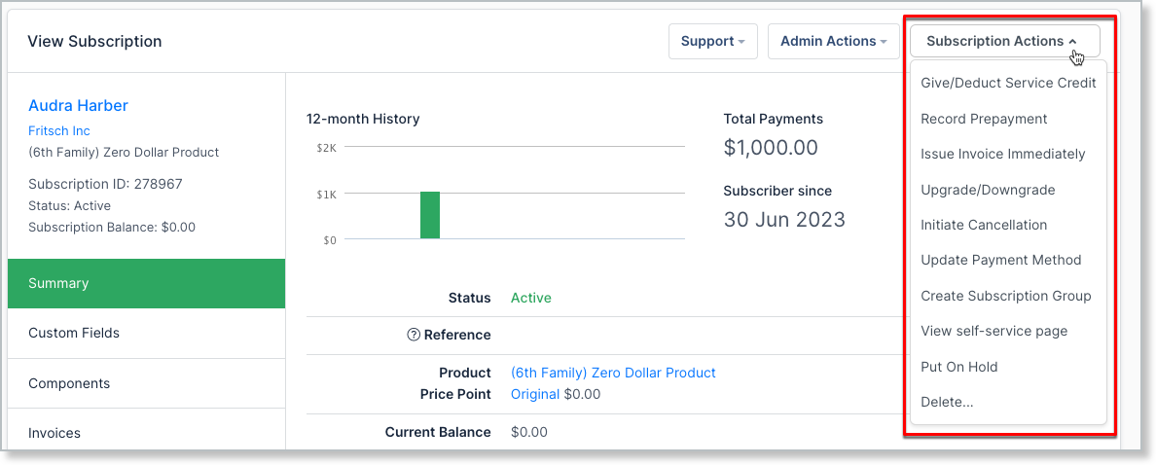Switch to the Components tab
Image resolution: width=1156 pixels, height=465 pixels.
tap(69, 383)
